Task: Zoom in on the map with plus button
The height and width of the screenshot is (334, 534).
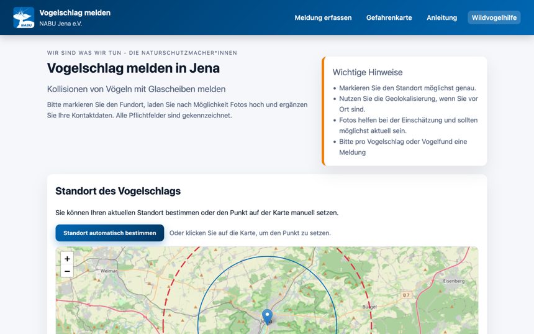Action: pyautogui.click(x=67, y=259)
